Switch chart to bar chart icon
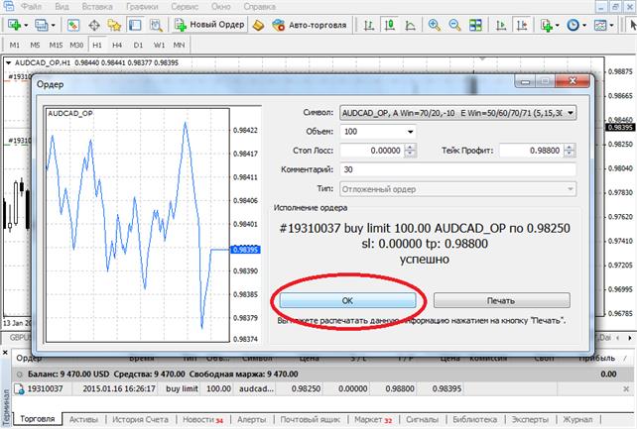This screenshot has height=429, width=637. point(368,23)
